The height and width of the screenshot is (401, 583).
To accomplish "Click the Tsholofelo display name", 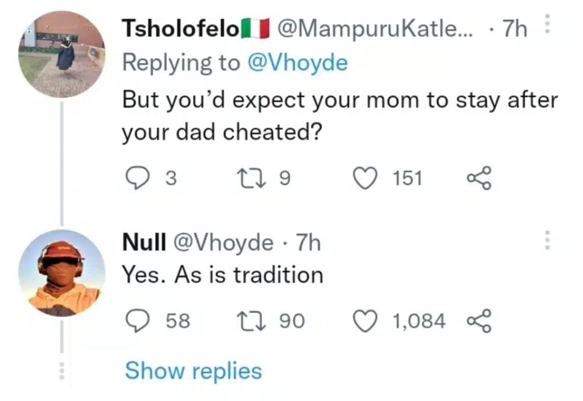I will pos(180,29).
